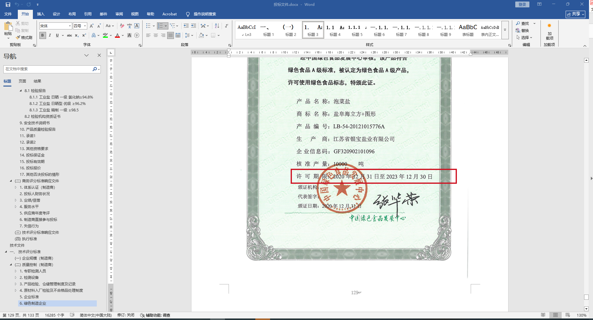This screenshot has width=593, height=320.
Task: Open the 文件 menu
Action: [x=8, y=14]
